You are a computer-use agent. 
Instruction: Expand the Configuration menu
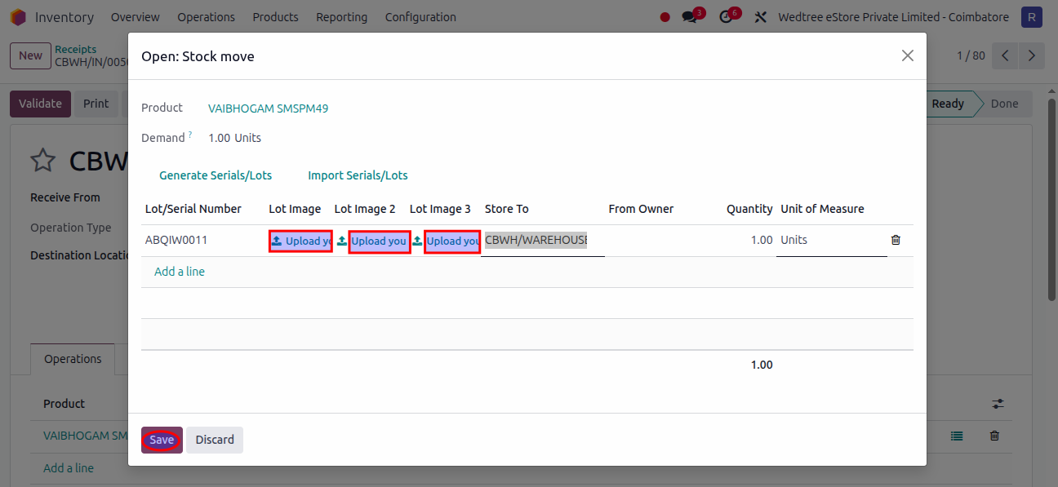[x=420, y=17]
